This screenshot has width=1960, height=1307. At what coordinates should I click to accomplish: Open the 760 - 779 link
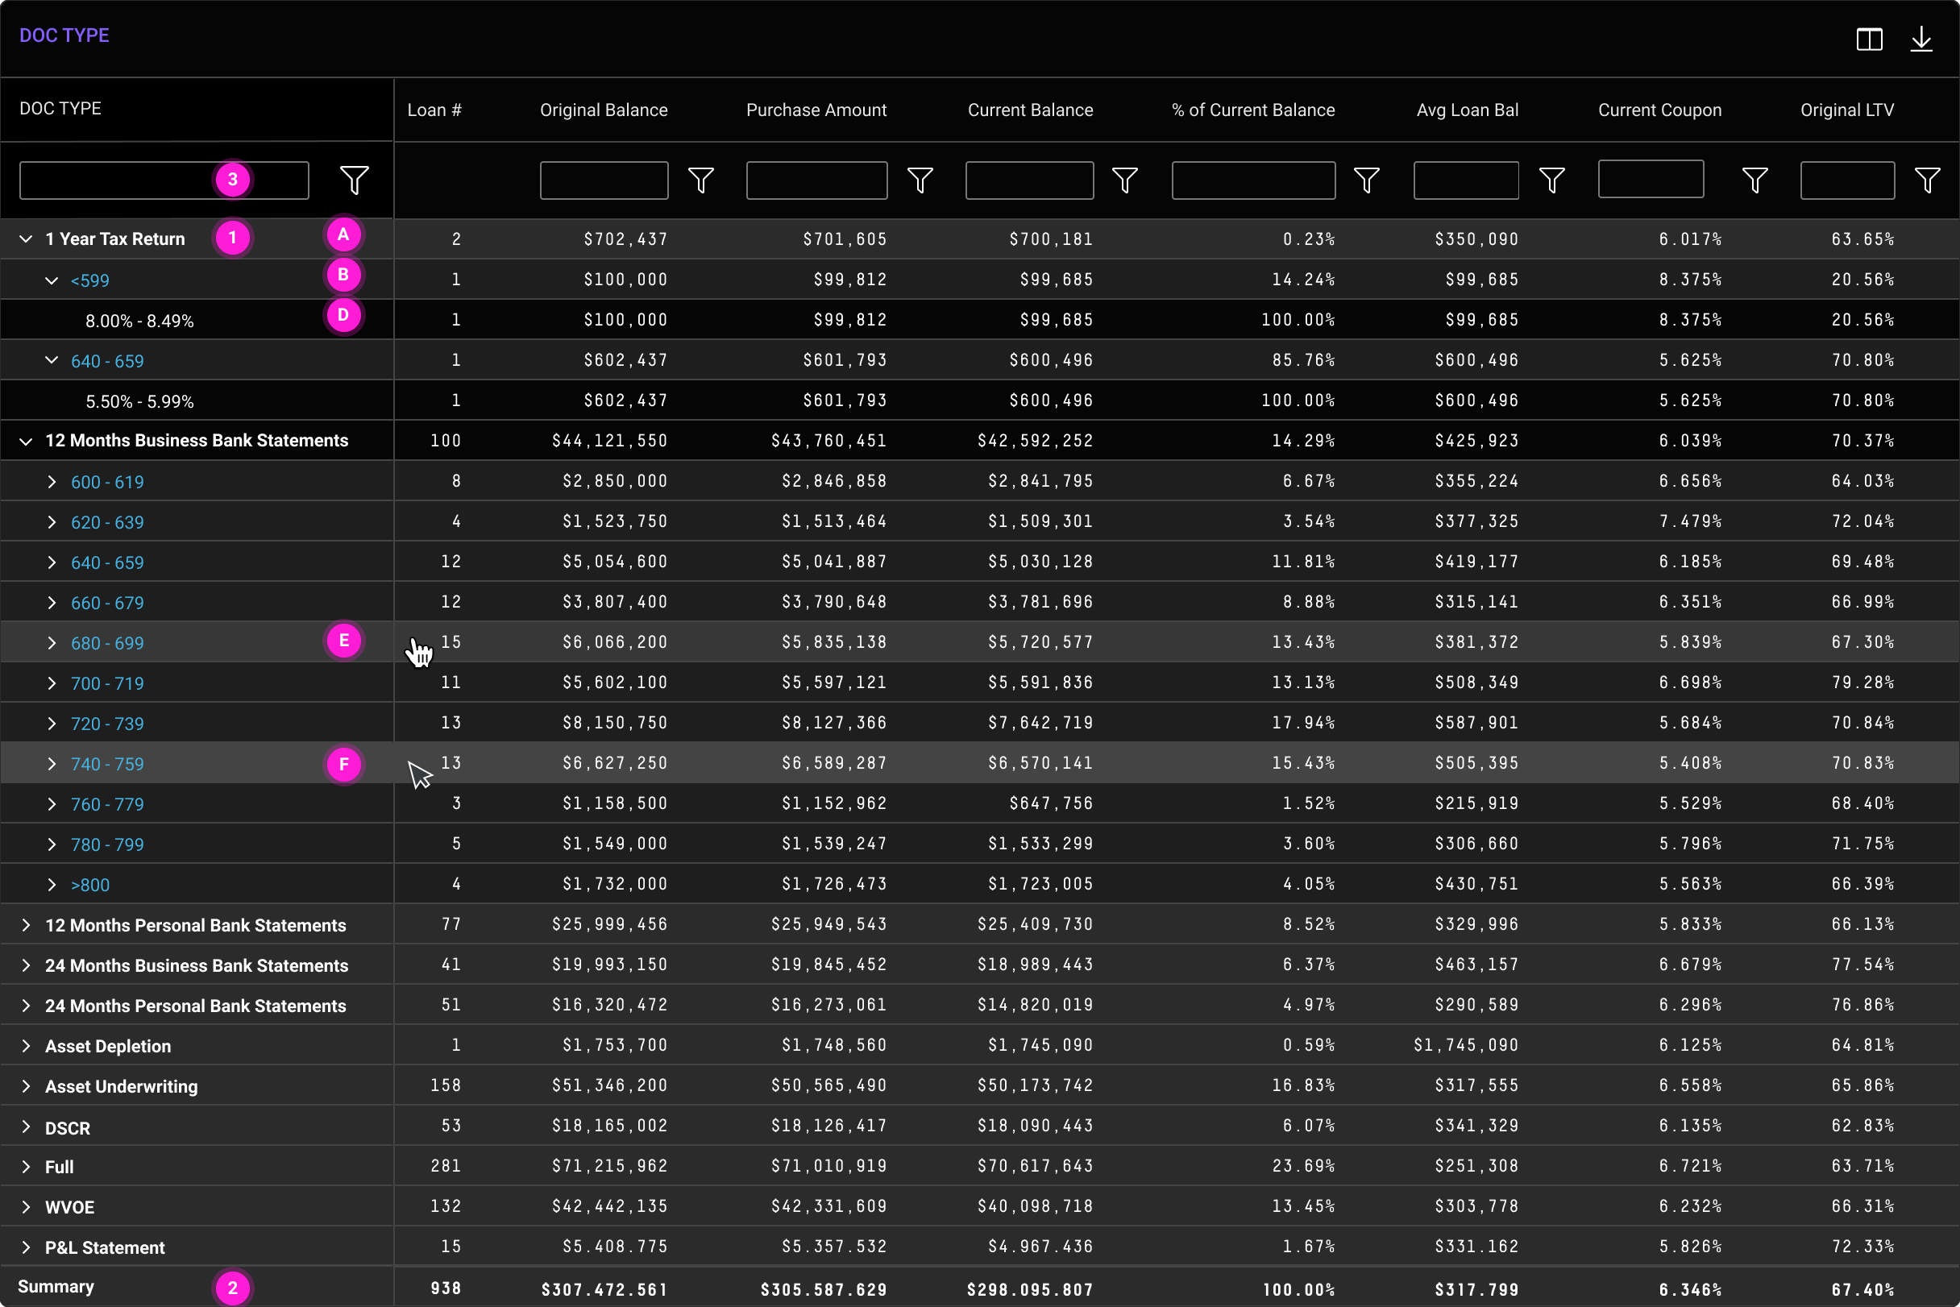107,804
